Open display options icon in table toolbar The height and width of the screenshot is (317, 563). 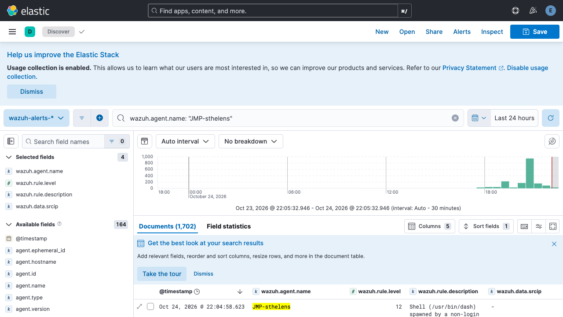point(539,226)
